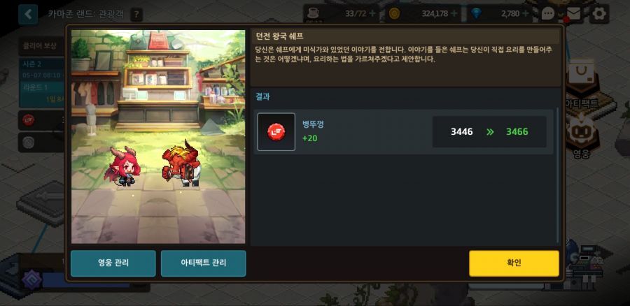Add more gems with plus button
The width and height of the screenshot is (630, 306).
click(x=526, y=14)
